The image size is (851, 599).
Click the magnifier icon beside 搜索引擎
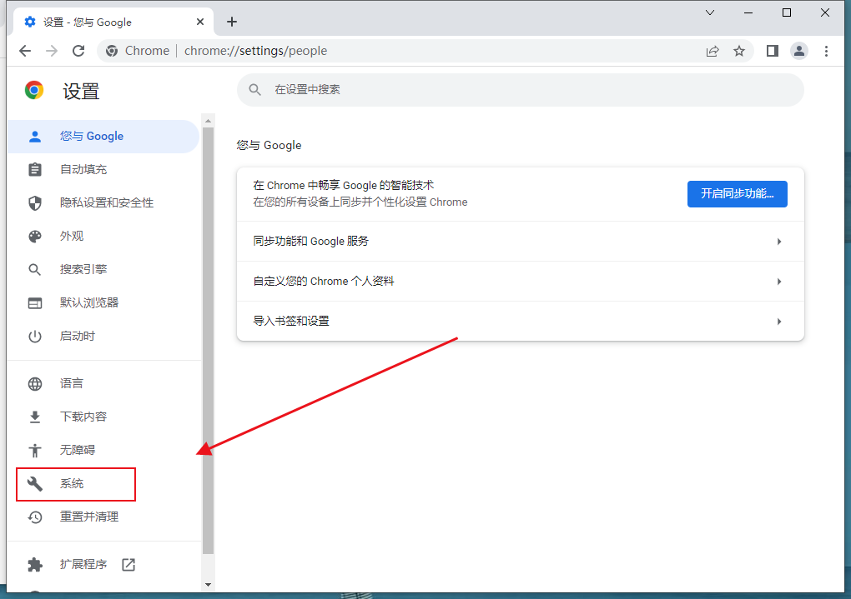35,269
